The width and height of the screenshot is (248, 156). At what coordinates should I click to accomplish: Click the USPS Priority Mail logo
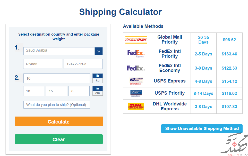(x=136, y=93)
